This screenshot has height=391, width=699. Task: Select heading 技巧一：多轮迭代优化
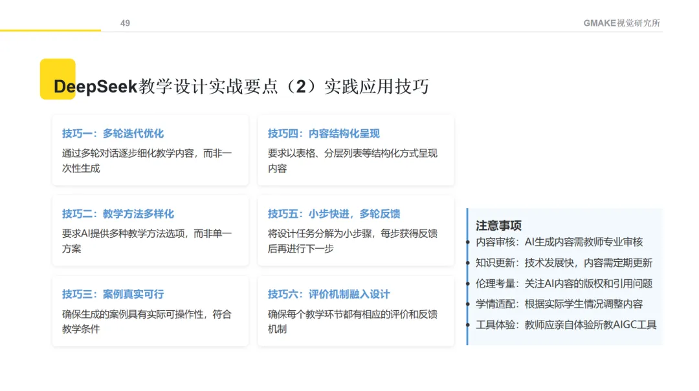point(113,134)
